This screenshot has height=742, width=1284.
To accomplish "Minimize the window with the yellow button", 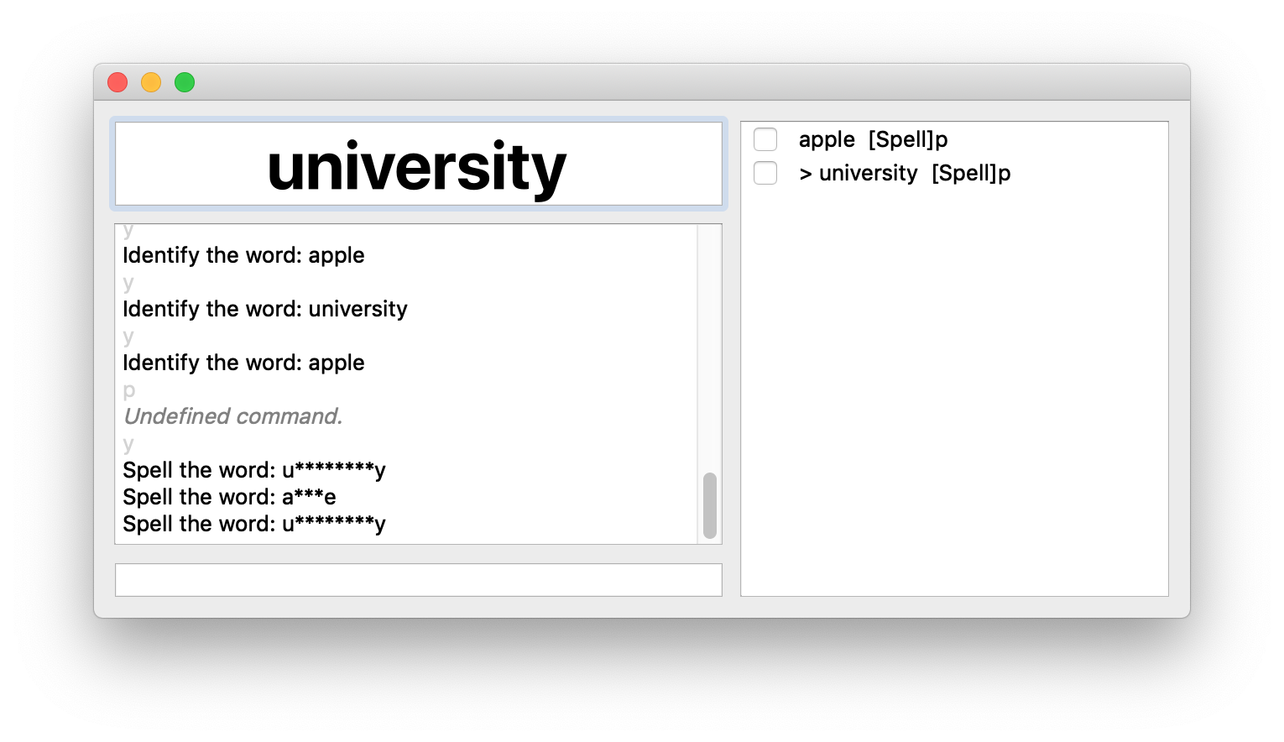I will [151, 82].
